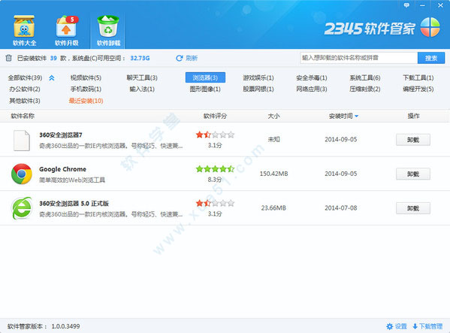Click the 搜索 search button
The image size is (450, 333).
click(431, 58)
